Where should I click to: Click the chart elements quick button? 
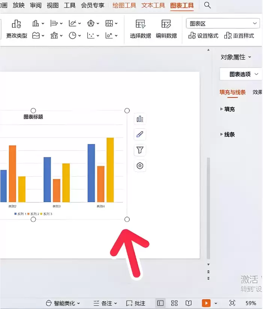[x=140, y=119]
